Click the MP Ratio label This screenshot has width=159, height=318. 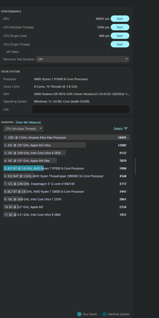[x=13, y=52]
